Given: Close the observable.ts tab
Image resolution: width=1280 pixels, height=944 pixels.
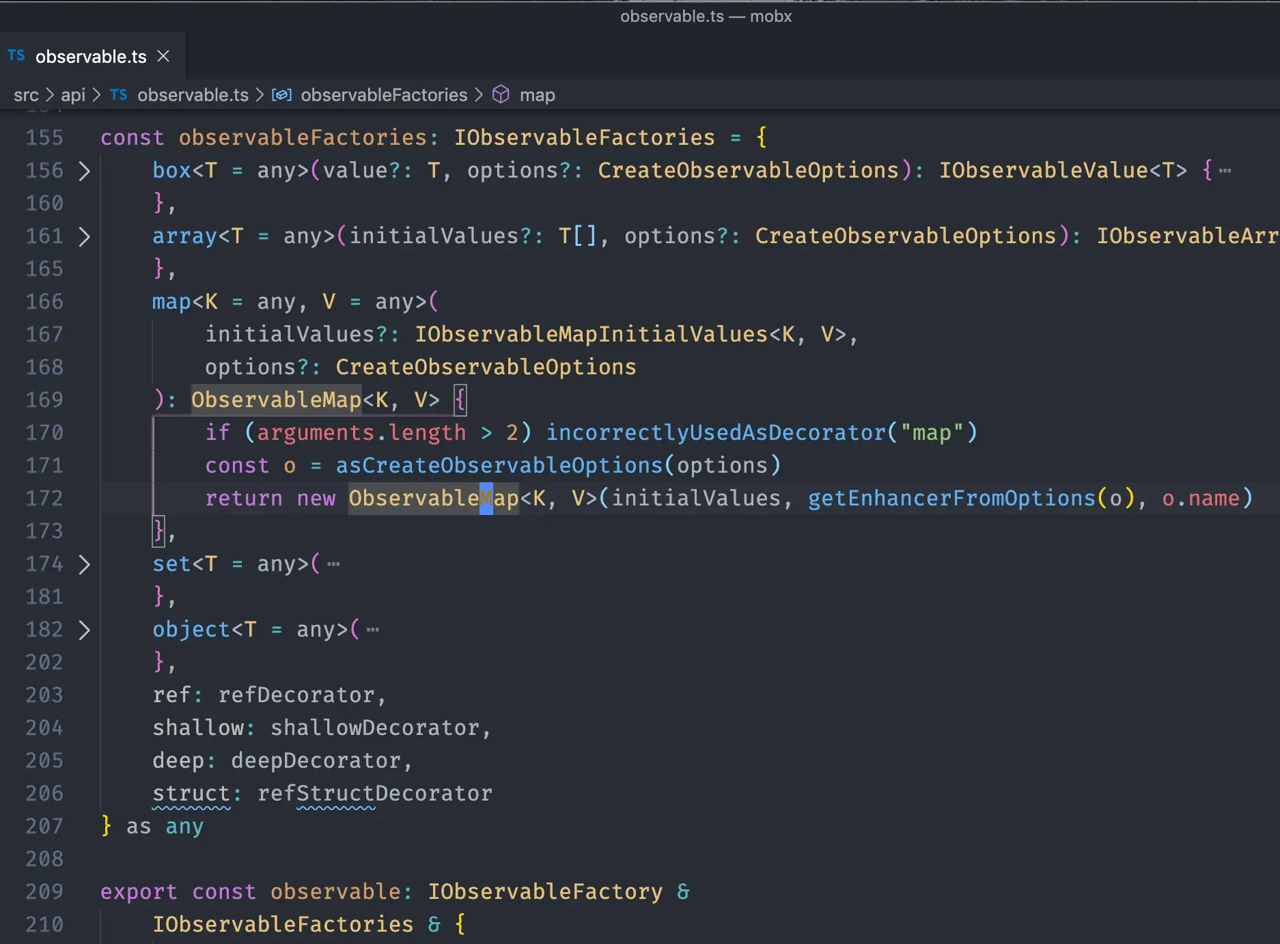Looking at the screenshot, I should [163, 56].
